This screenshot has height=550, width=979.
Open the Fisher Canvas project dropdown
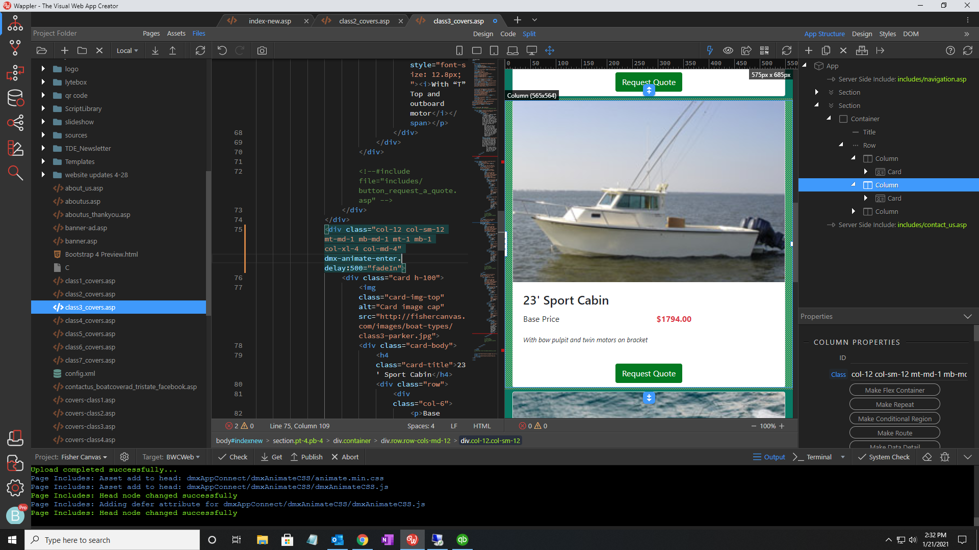(x=84, y=457)
